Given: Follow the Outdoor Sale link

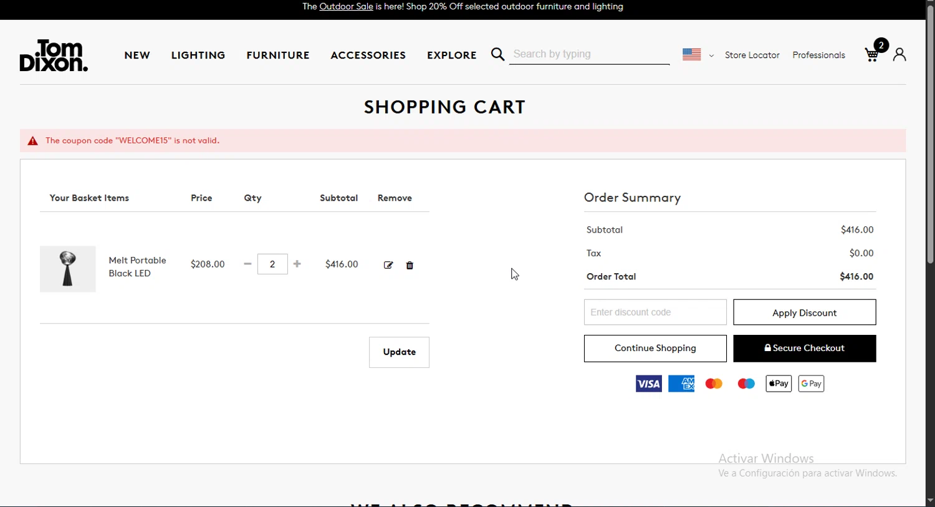Looking at the screenshot, I should point(346,7).
